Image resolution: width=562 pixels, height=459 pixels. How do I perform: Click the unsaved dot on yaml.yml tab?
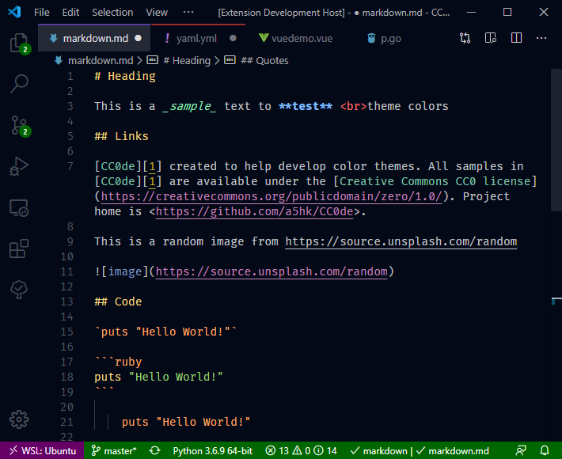tap(233, 38)
